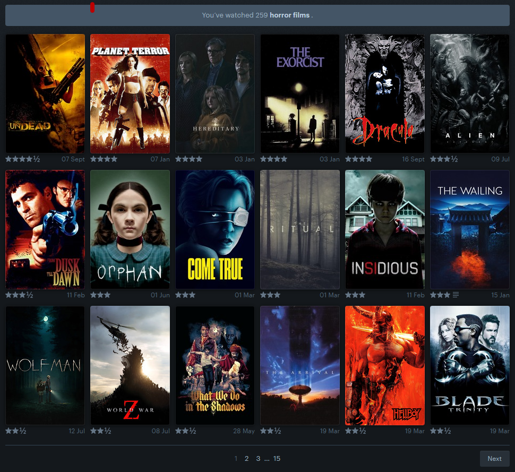
Task: Click 11 Feb date under From Dusk Till Dawn
Action: (76, 295)
